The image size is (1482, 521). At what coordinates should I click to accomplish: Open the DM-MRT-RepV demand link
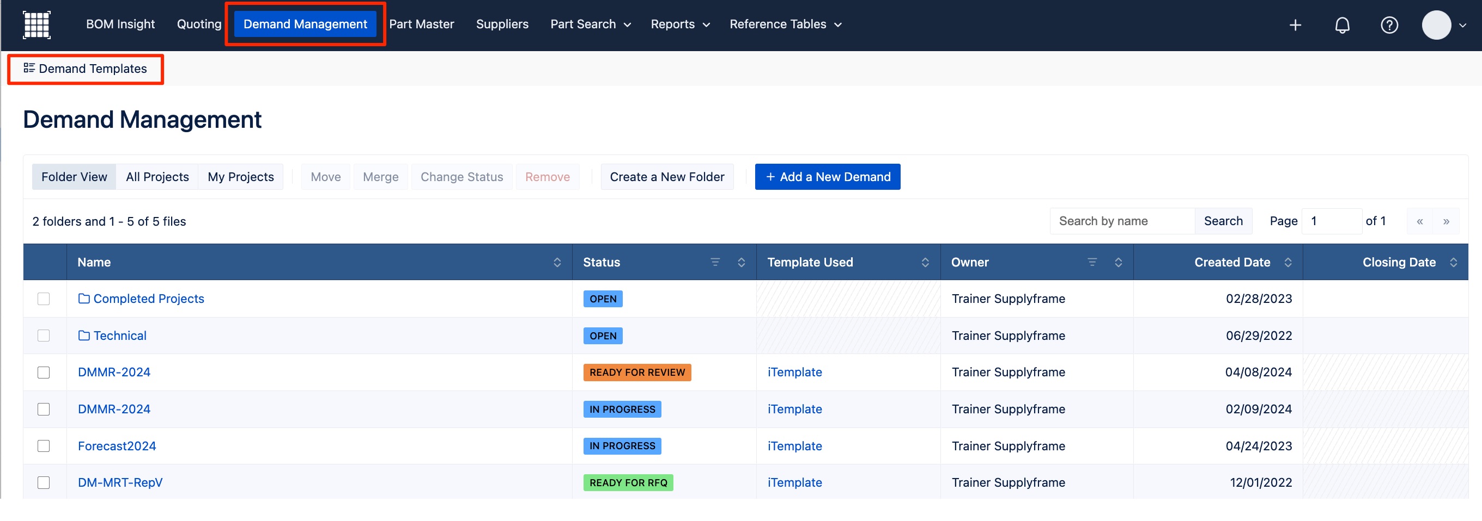(x=120, y=482)
